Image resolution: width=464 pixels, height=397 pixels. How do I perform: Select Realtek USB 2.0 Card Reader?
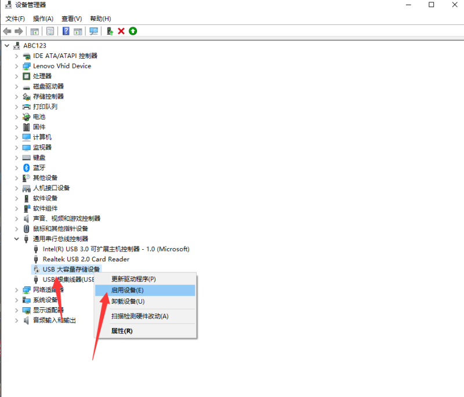coord(86,259)
